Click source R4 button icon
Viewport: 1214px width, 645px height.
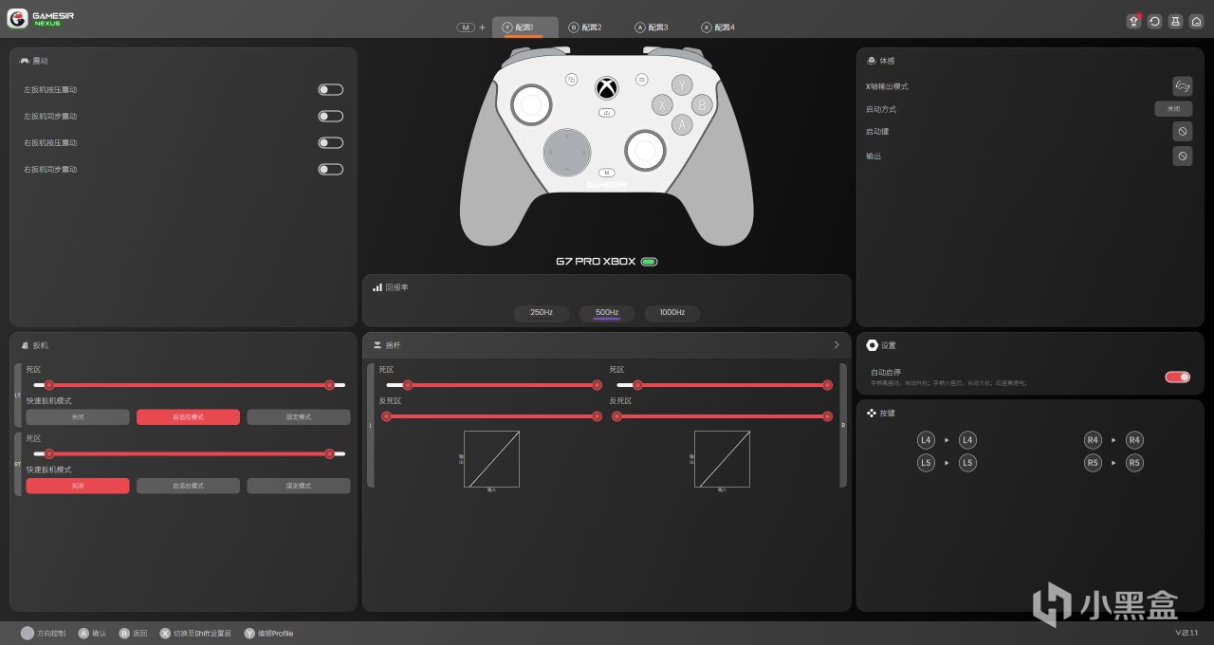1094,440
